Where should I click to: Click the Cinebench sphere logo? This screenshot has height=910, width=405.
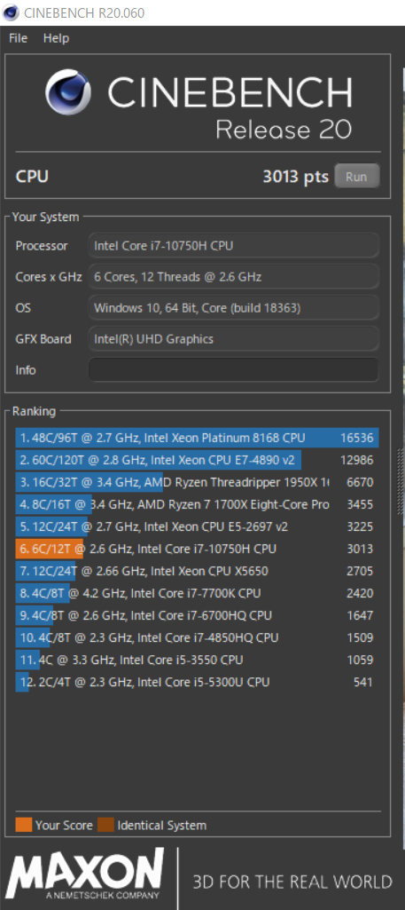[67, 92]
